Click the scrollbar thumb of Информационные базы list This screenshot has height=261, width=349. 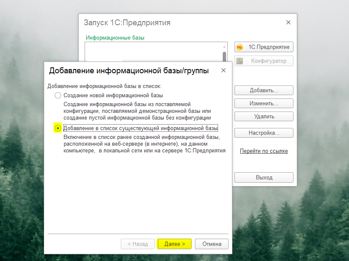click(x=224, y=57)
